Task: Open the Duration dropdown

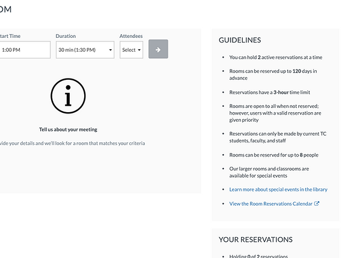Action: pos(85,50)
